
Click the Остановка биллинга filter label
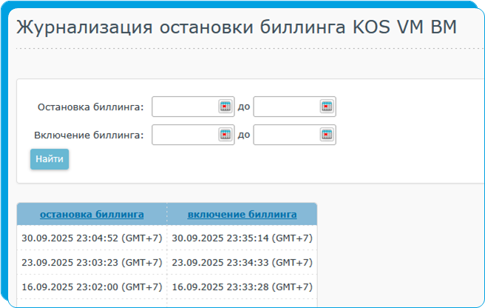coord(90,107)
